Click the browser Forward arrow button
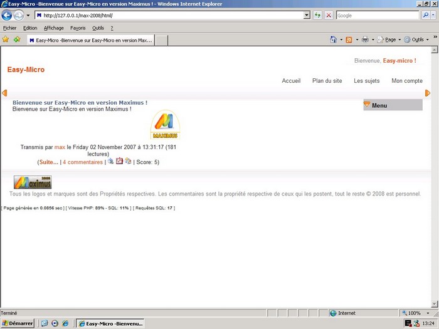Image resolution: width=439 pixels, height=329 pixels. [x=19, y=15]
